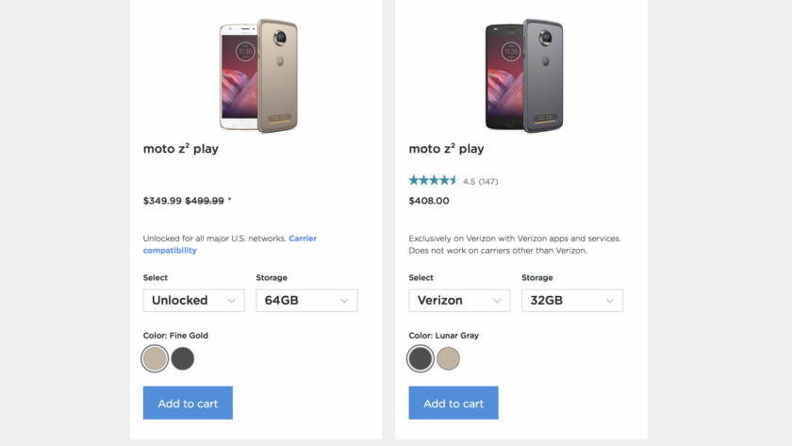
Task: Click the 4.5 star rating icons
Action: click(x=433, y=180)
